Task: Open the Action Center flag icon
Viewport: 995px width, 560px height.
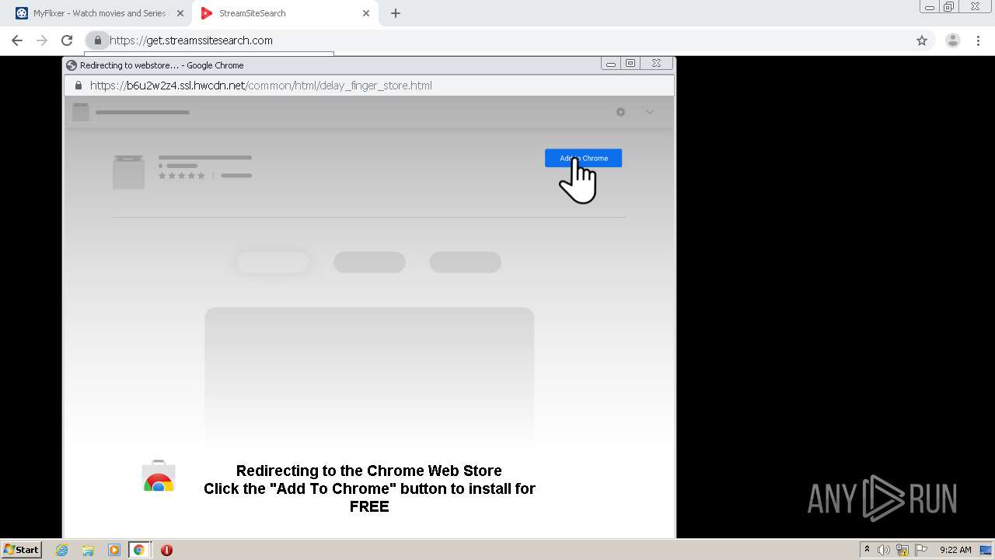Action: tap(921, 550)
